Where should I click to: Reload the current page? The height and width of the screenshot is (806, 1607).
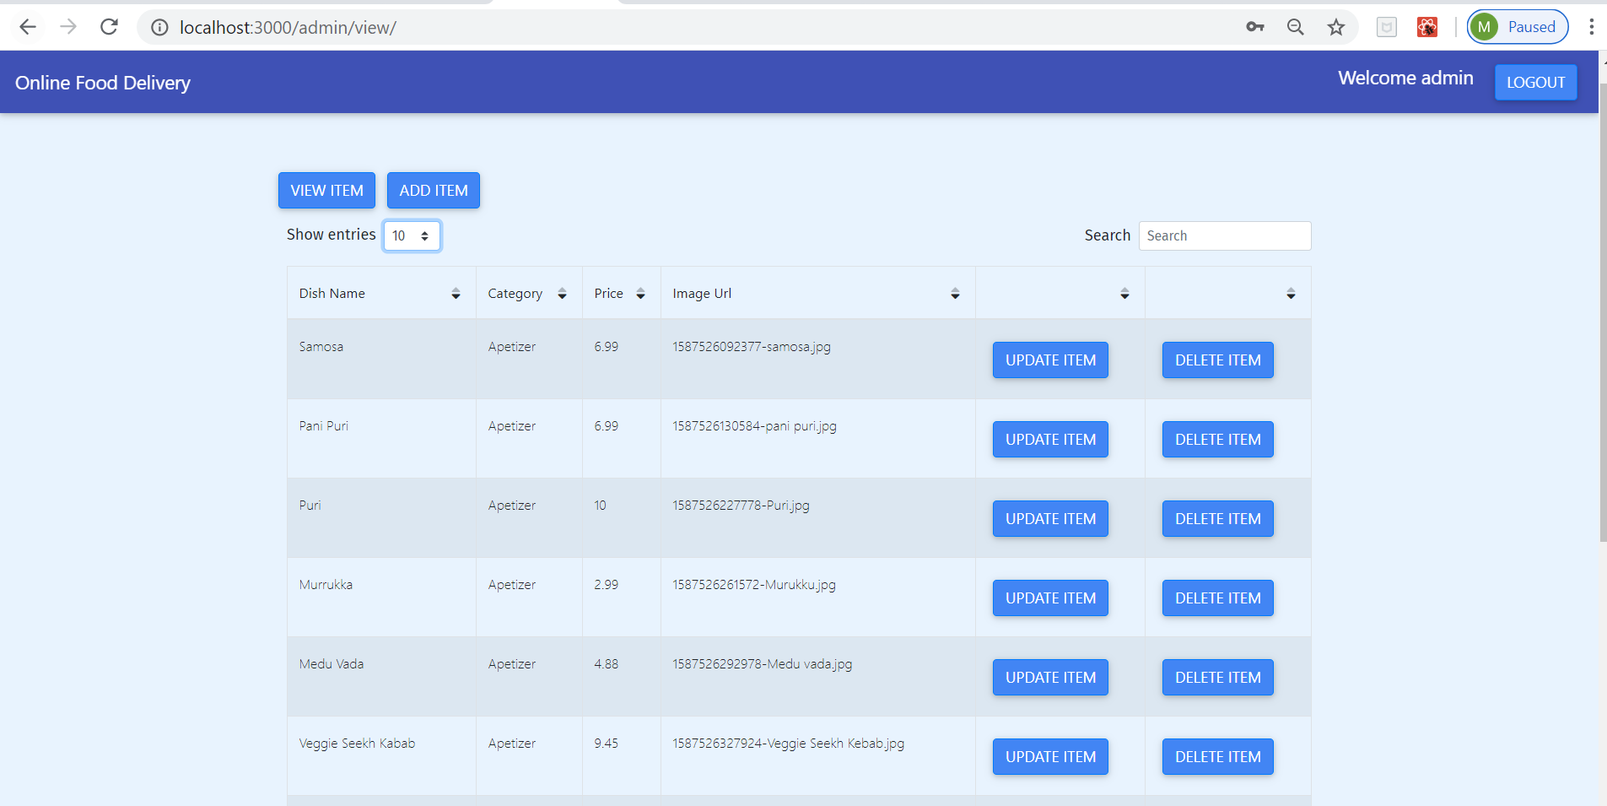pyautogui.click(x=109, y=27)
